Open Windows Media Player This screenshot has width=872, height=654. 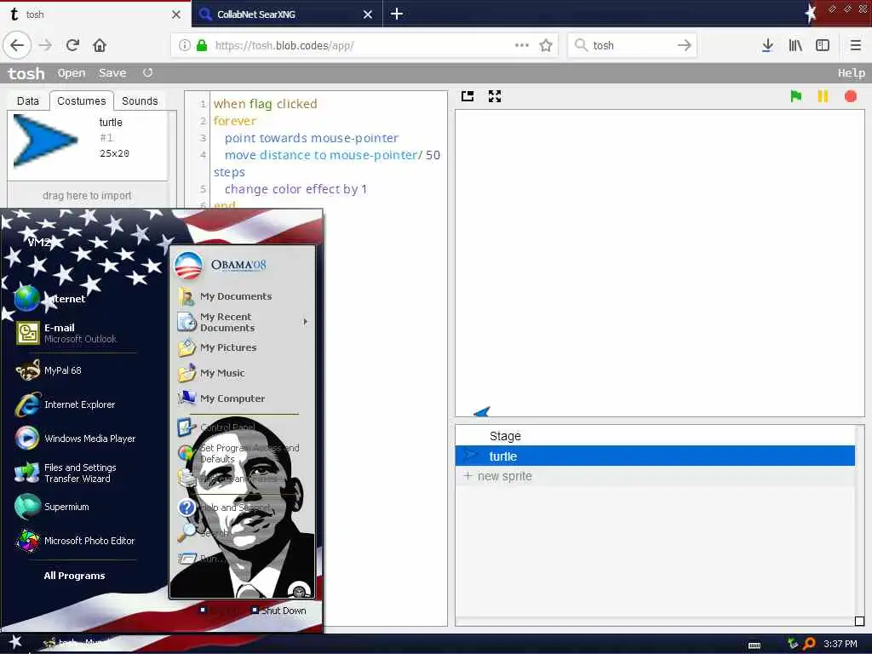(75, 439)
